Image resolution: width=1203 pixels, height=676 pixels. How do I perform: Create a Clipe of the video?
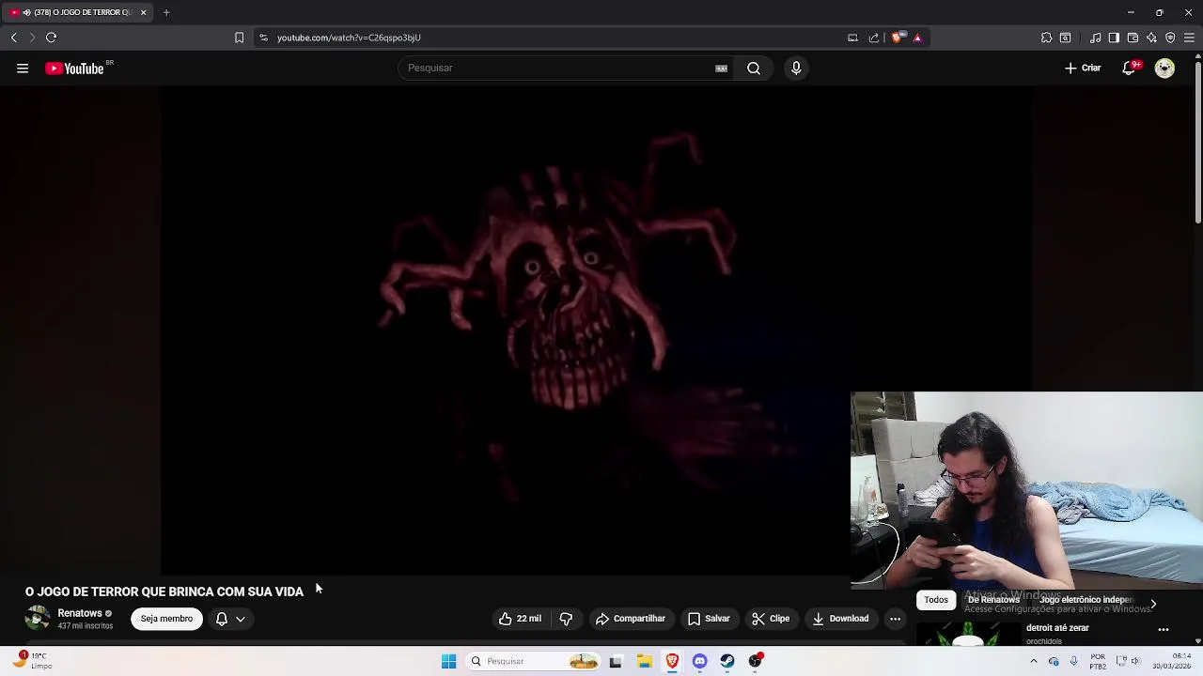(x=771, y=619)
